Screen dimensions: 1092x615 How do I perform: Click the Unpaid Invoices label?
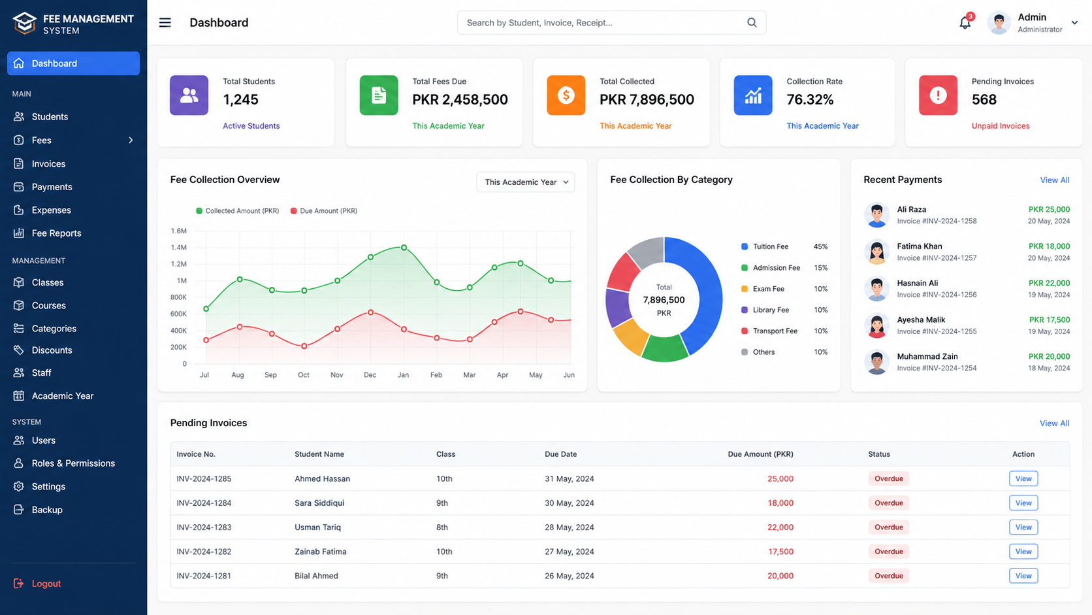coord(1001,126)
